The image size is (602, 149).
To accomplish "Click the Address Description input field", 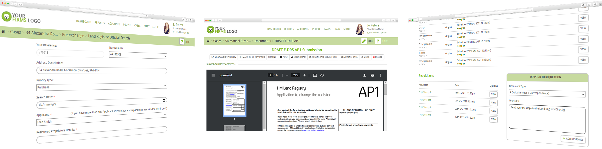I will coord(102,71).
